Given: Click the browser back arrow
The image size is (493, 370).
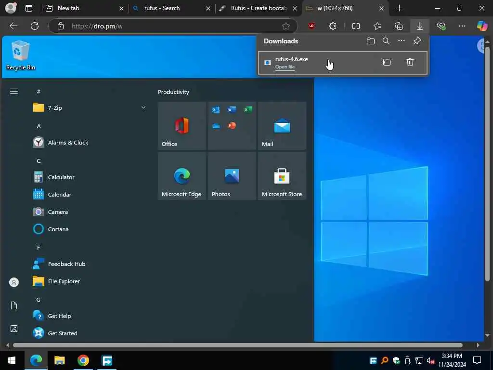Looking at the screenshot, I should pos(13,26).
